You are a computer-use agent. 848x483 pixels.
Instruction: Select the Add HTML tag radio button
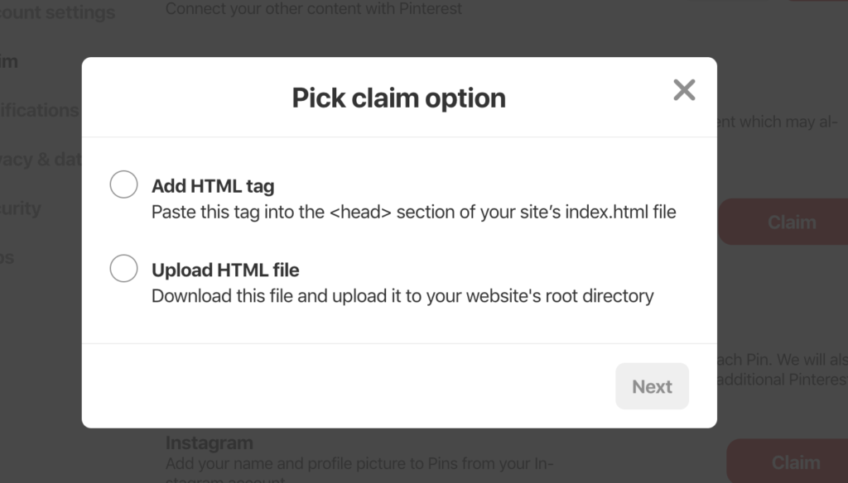point(123,184)
